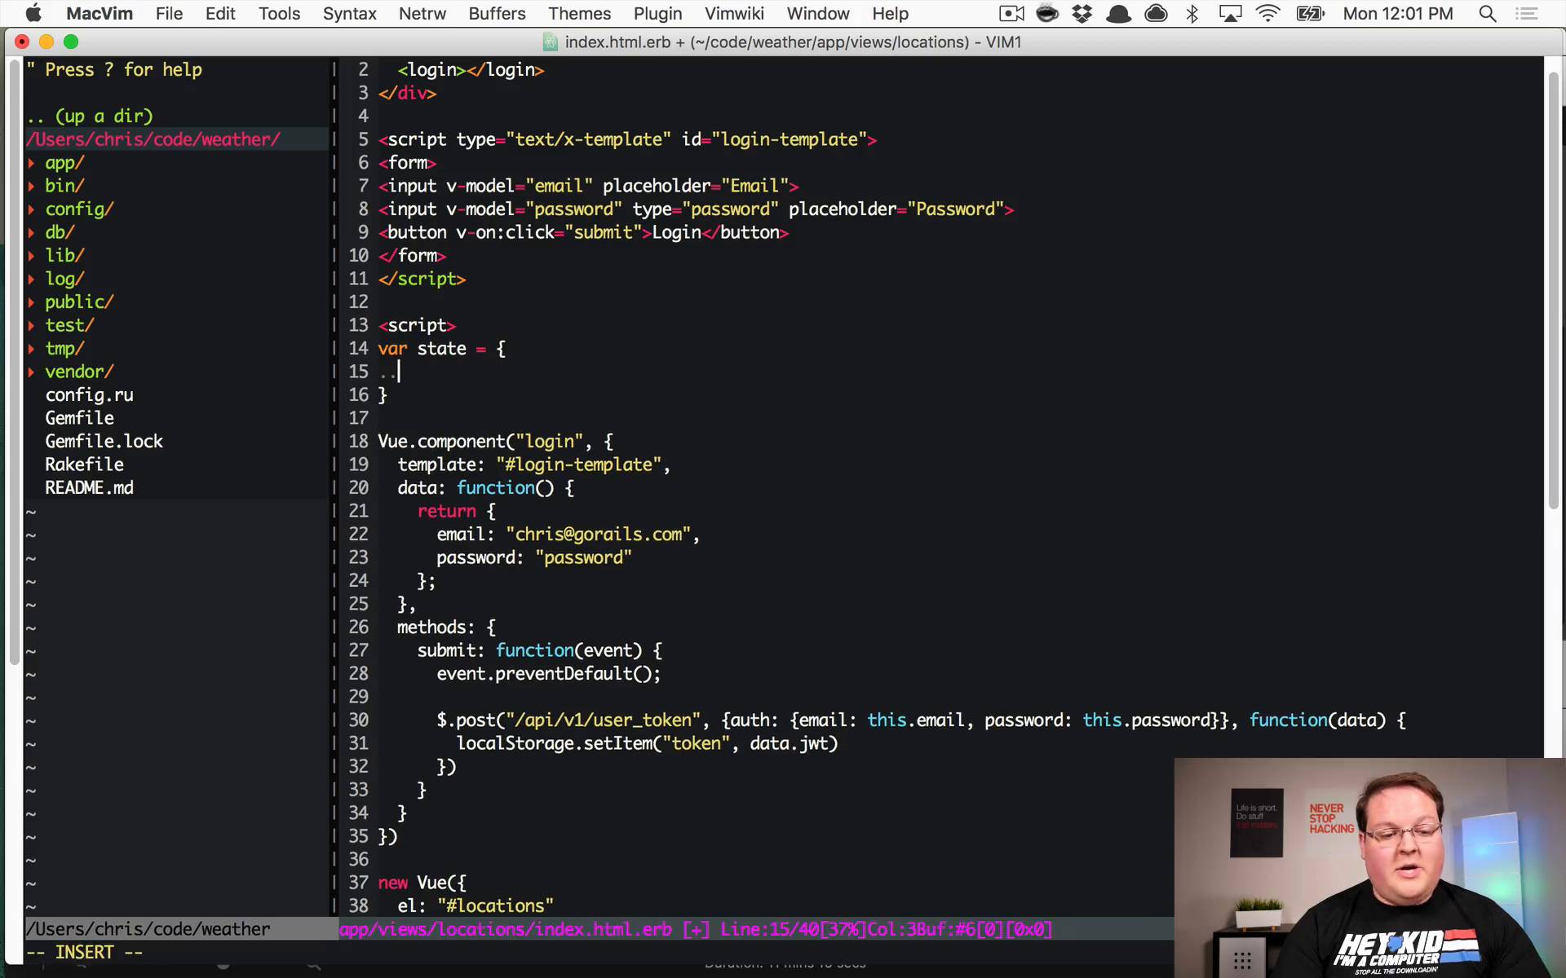Expand the bin/ folder arrow
The width and height of the screenshot is (1566, 978).
tap(31, 186)
